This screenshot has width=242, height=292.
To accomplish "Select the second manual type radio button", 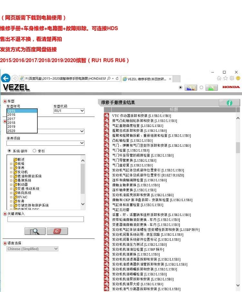I will point(201,87).
